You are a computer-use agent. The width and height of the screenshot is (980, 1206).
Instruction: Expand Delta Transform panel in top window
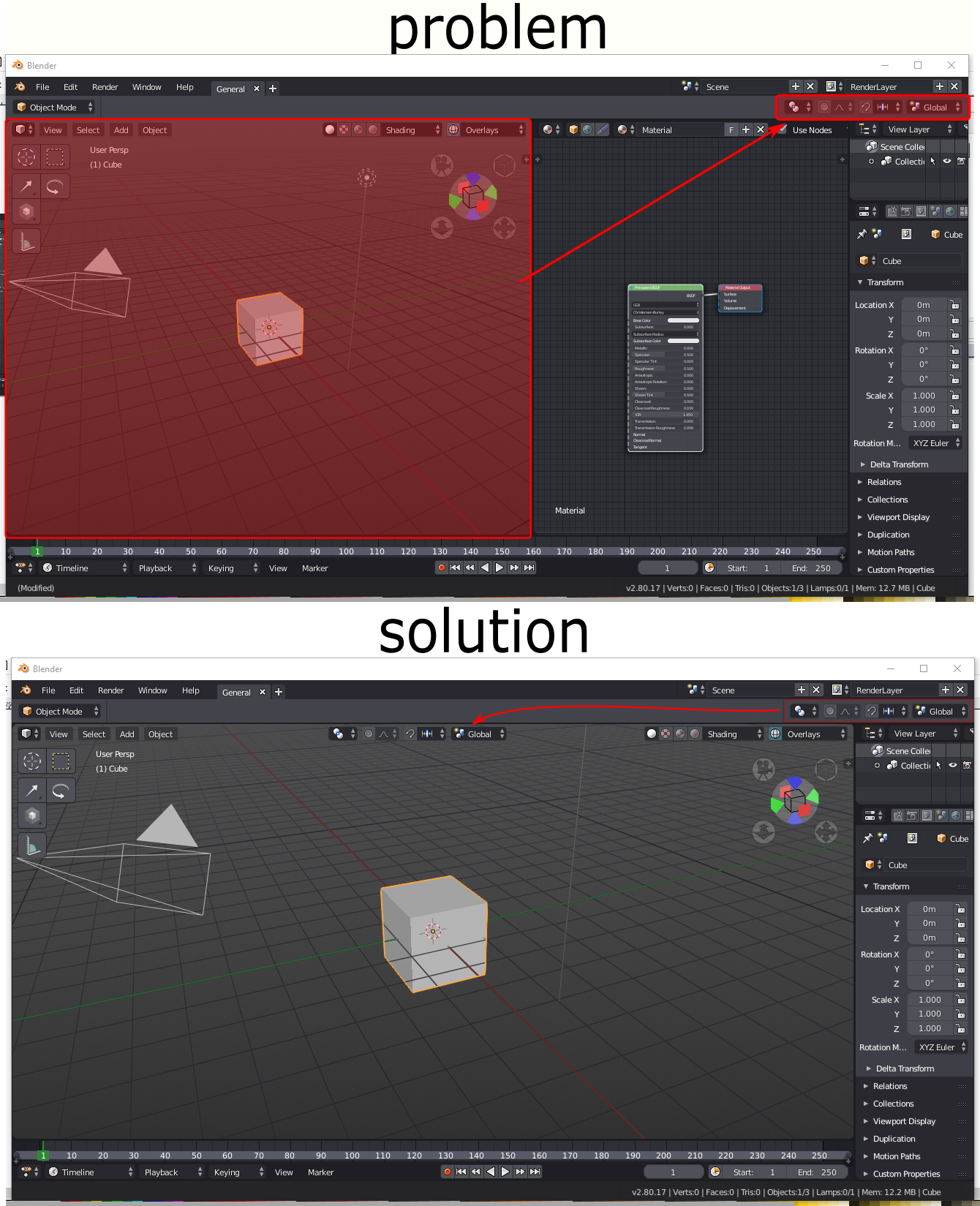899,464
